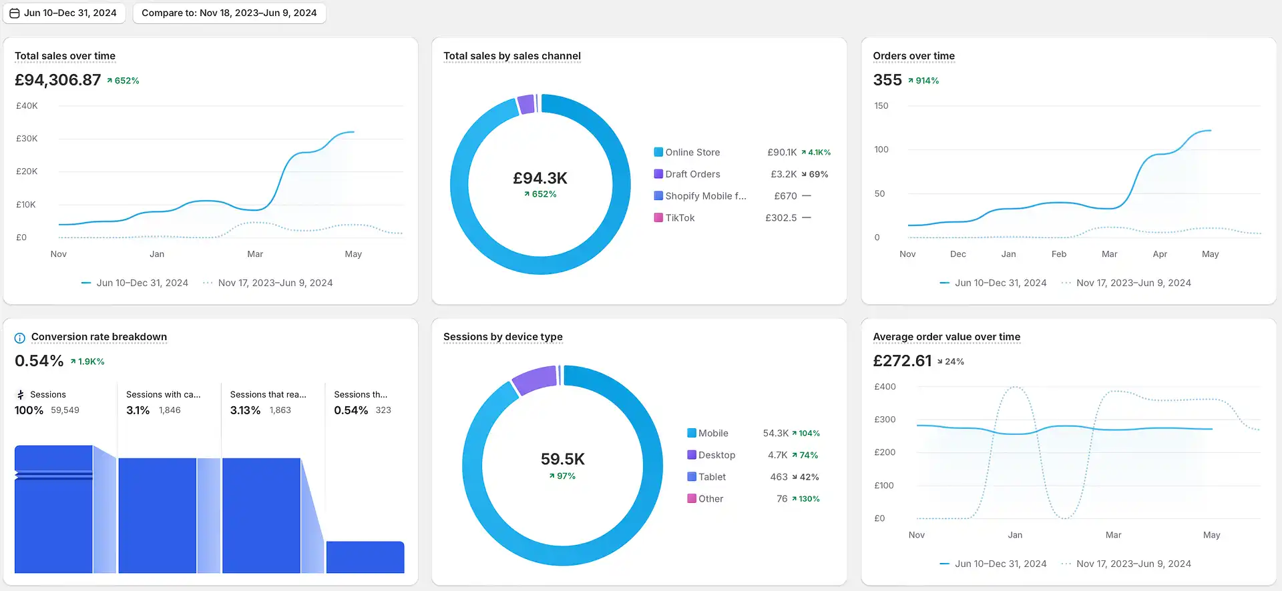Open the Total sales over time report title
Image resolution: width=1282 pixels, height=591 pixels.
click(x=65, y=56)
